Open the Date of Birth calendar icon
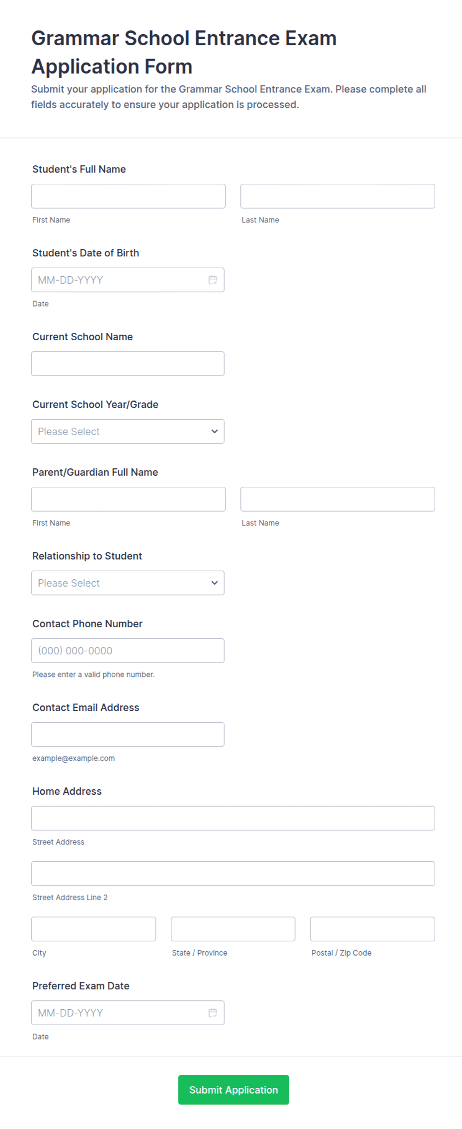 tap(213, 280)
